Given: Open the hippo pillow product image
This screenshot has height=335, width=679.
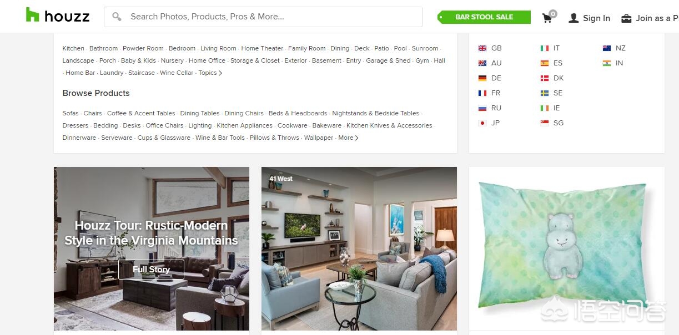Looking at the screenshot, I should 567,248.
